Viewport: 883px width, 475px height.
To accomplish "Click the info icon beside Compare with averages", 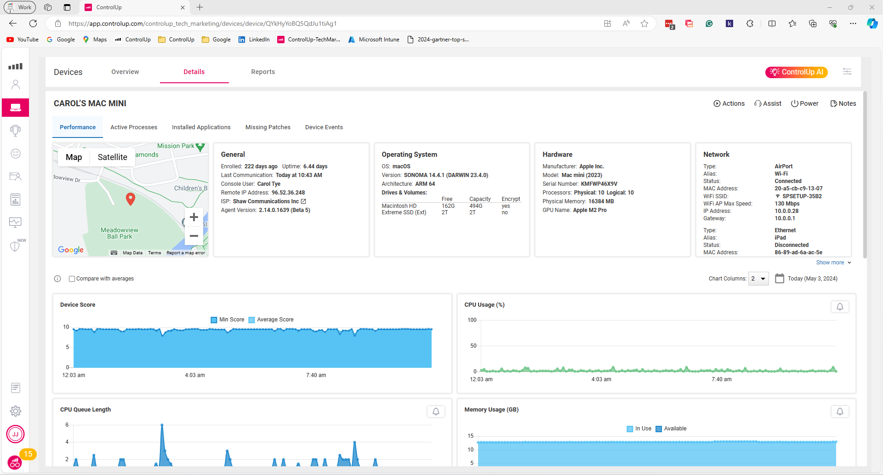I will pos(57,279).
